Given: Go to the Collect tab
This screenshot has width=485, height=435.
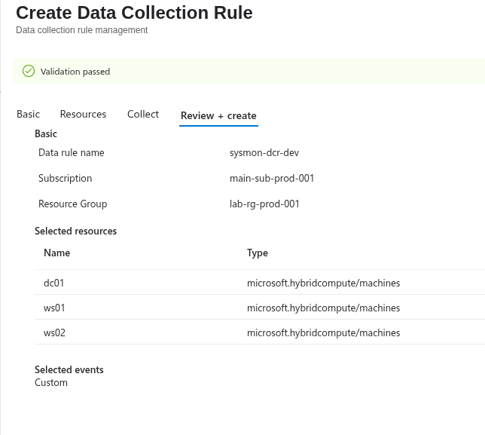Looking at the screenshot, I should click(x=143, y=114).
